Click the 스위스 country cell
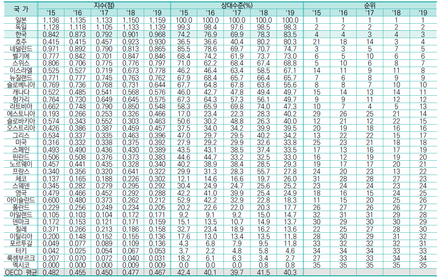The height and width of the screenshot is (278, 443). [20, 63]
